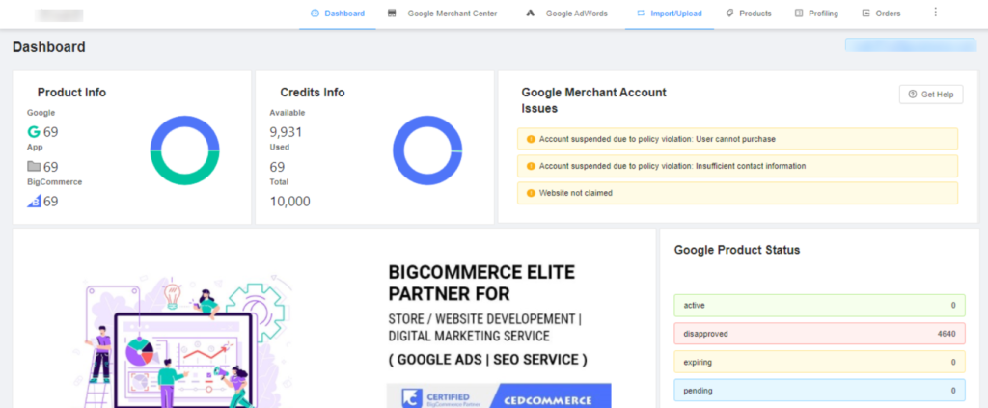Click the Credits Info heading

coord(313,93)
